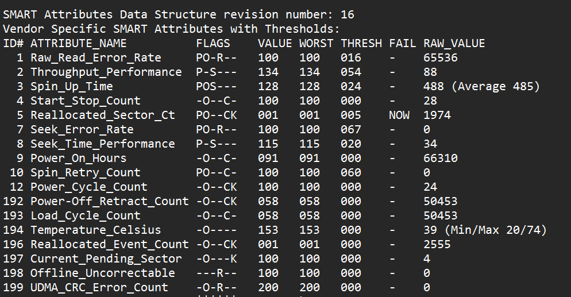
Task: Click the THRESH column header
Action: [361, 43]
